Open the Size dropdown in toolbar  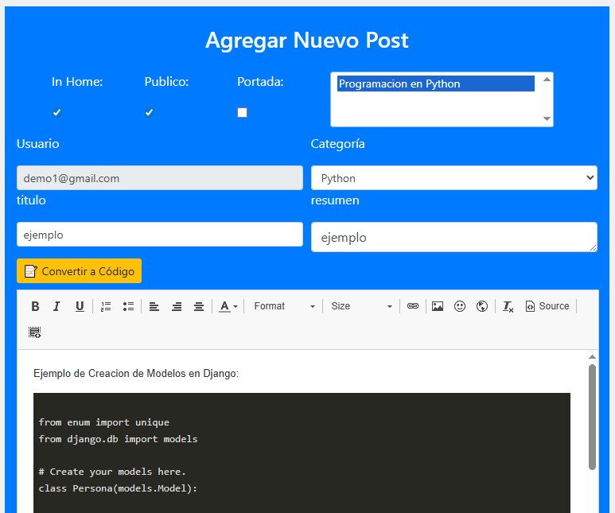tap(361, 306)
